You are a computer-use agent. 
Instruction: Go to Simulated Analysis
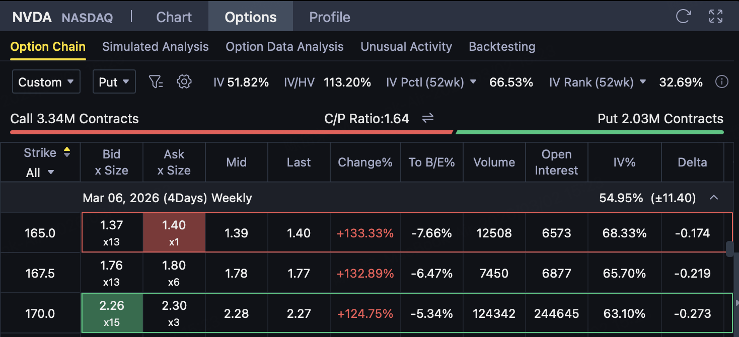pyautogui.click(x=155, y=47)
